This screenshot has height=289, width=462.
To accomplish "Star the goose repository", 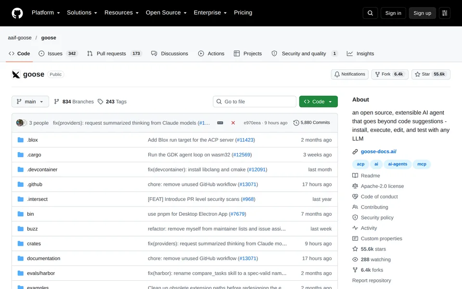I will coord(431,74).
